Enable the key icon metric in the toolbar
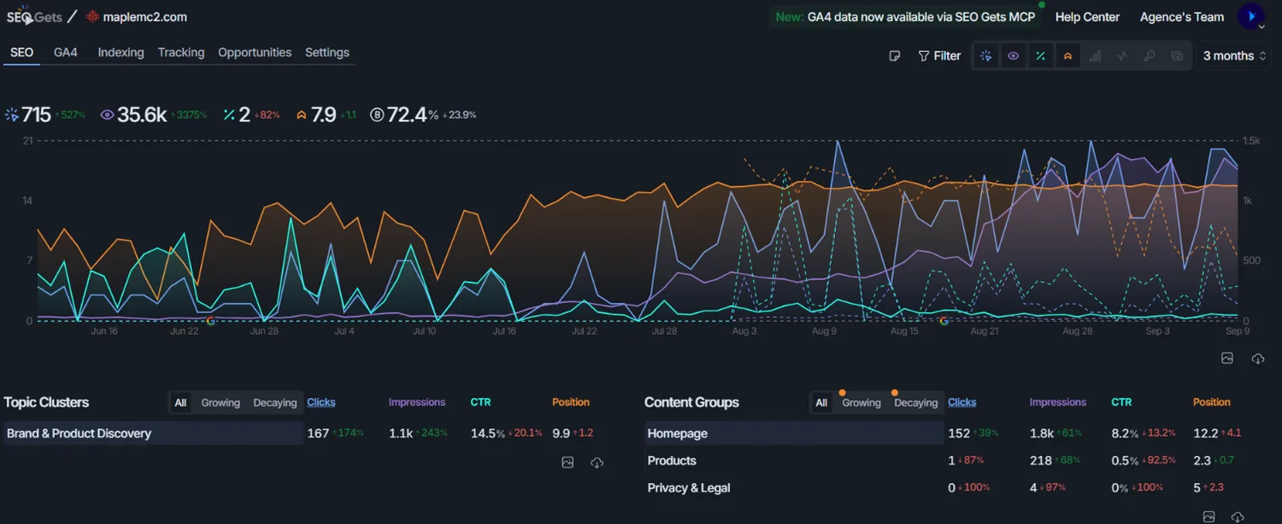Image resolution: width=1282 pixels, height=524 pixels. pos(1150,55)
